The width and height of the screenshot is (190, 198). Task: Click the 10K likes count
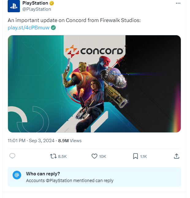[x=103, y=156]
